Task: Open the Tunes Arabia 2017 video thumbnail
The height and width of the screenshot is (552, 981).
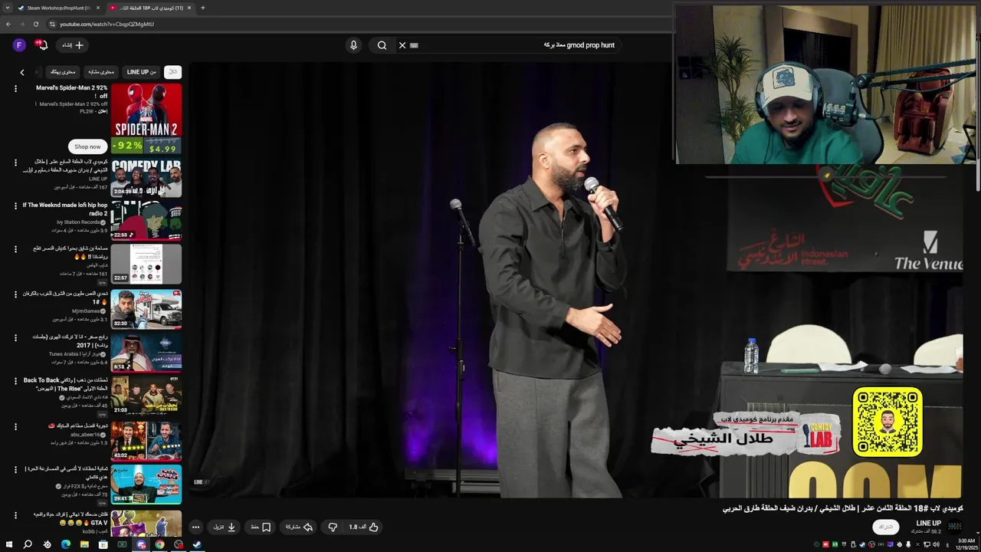Action: (x=146, y=352)
